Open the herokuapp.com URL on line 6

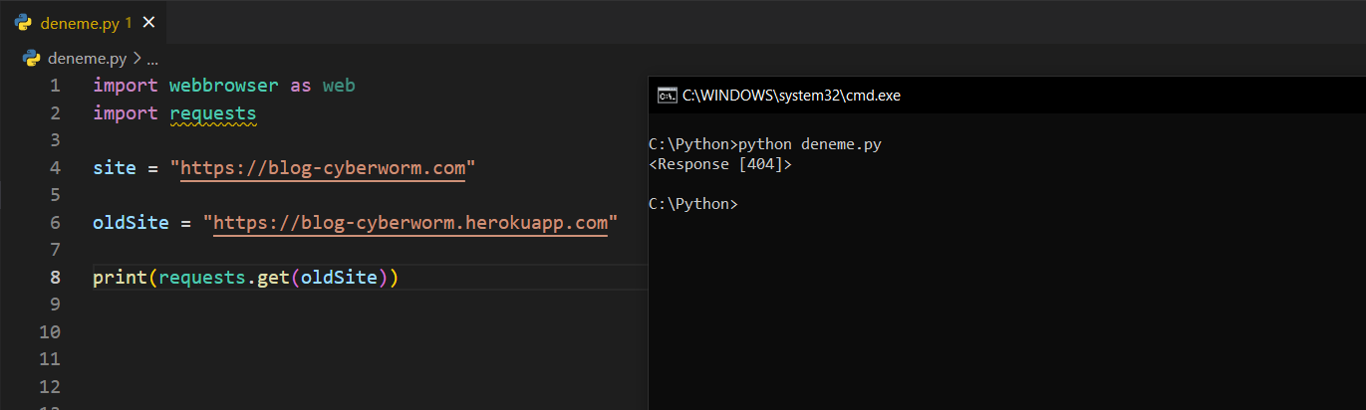click(x=410, y=223)
